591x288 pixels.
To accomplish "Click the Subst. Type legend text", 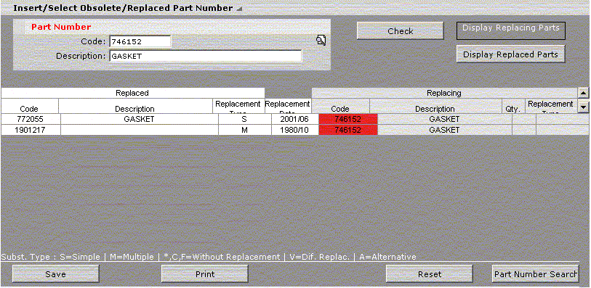I will (209, 258).
